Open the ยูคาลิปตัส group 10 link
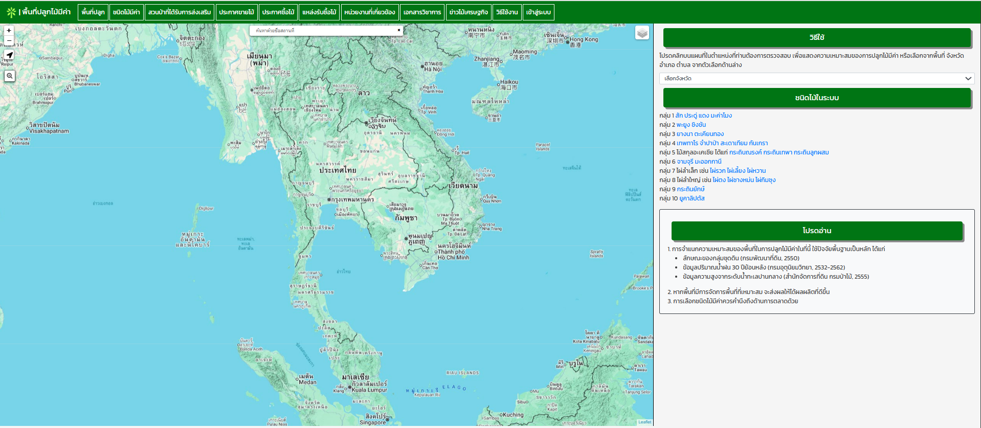 coord(692,198)
